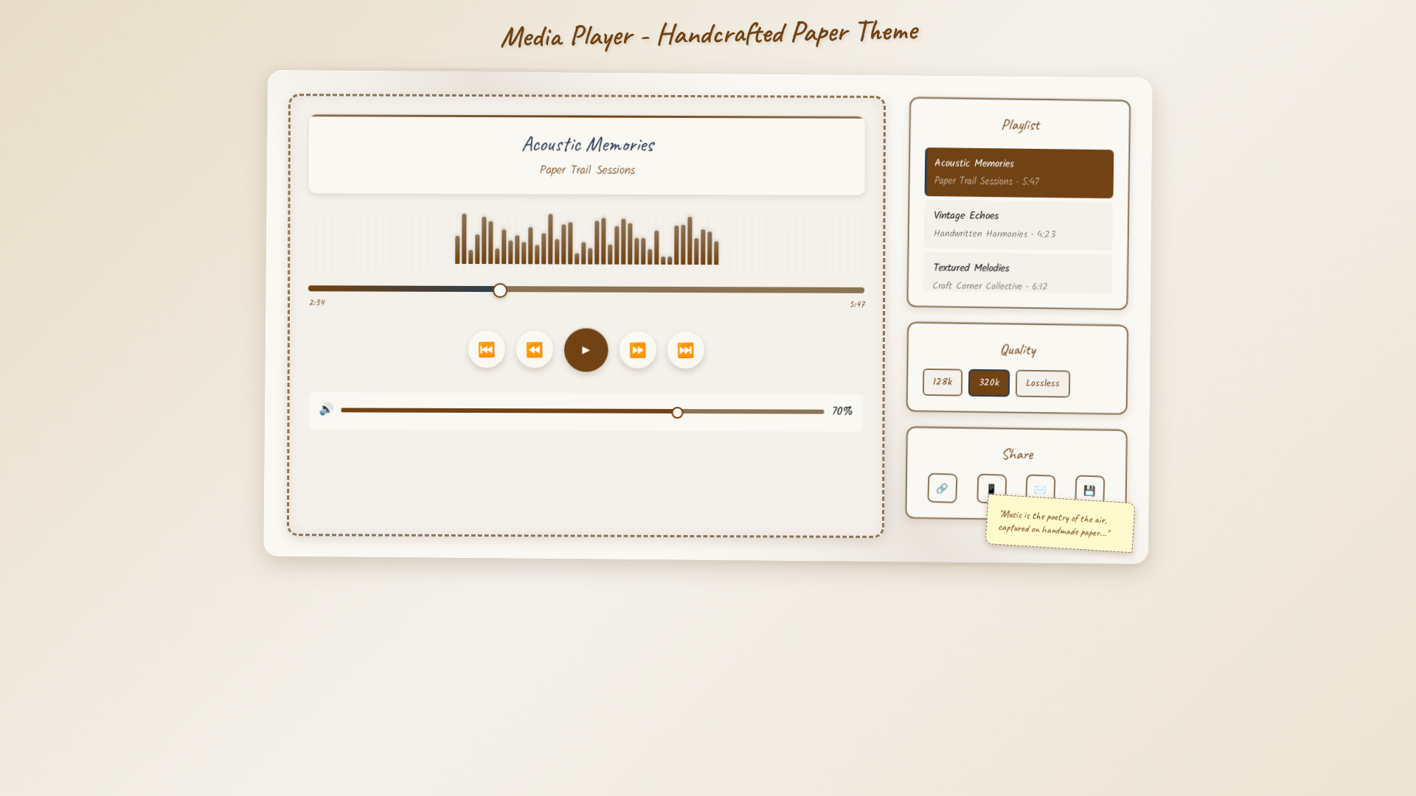Screen dimensions: 1416x796
Task: Copy link using the chain icon
Action: pos(942,488)
